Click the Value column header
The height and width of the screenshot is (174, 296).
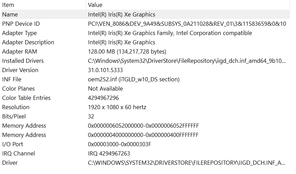187,5
